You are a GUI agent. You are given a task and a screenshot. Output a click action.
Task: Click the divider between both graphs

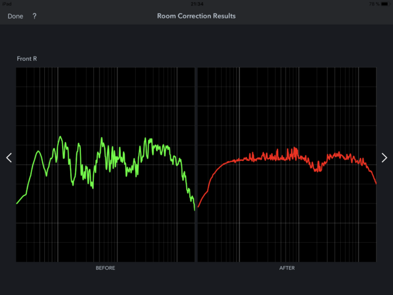195,165
